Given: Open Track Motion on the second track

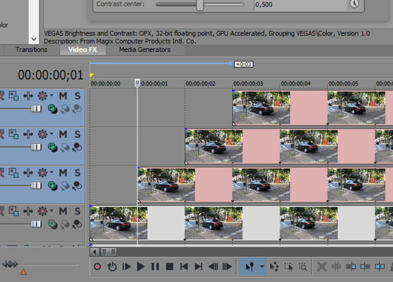Looking at the screenshot, I should [x=14, y=134].
